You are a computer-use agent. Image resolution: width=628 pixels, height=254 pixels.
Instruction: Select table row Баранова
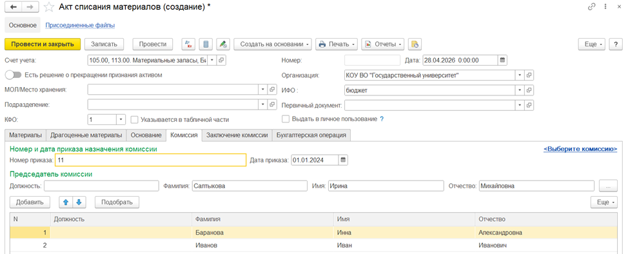[x=313, y=232]
